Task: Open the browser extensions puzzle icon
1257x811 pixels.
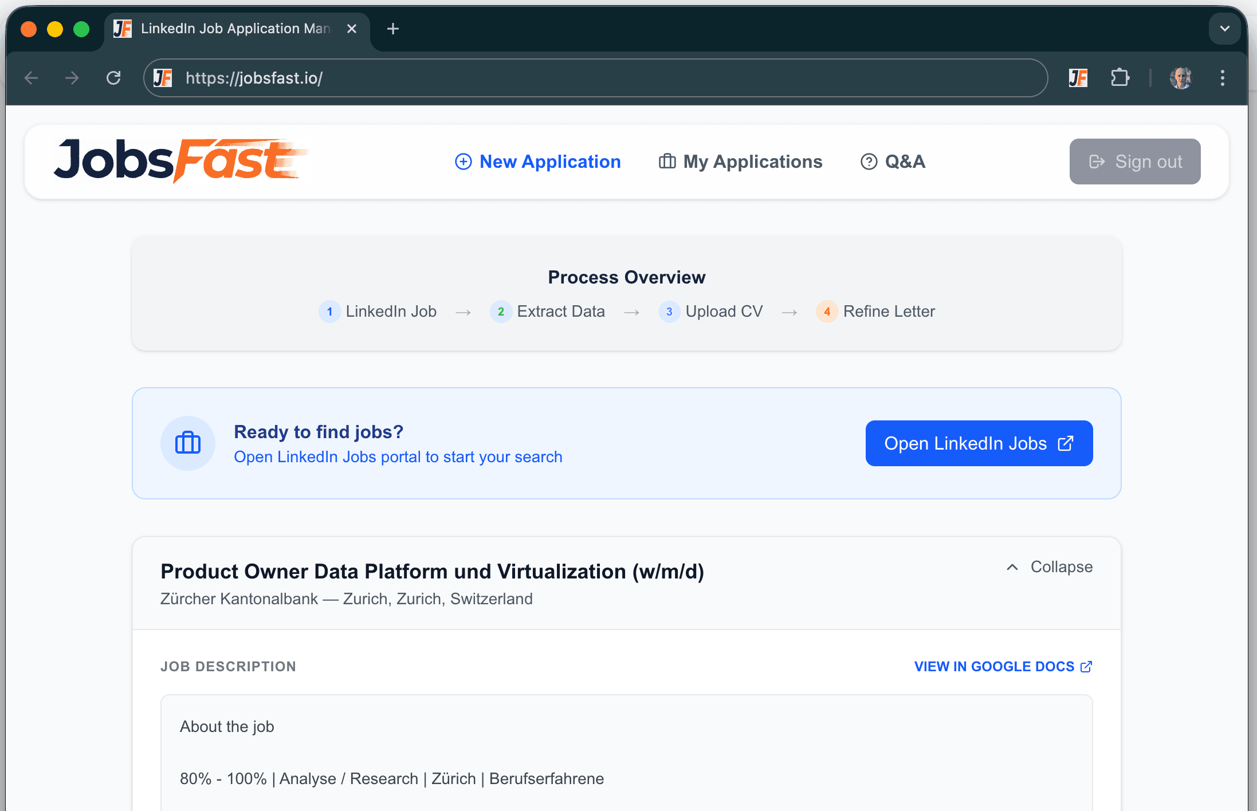Action: tap(1121, 78)
